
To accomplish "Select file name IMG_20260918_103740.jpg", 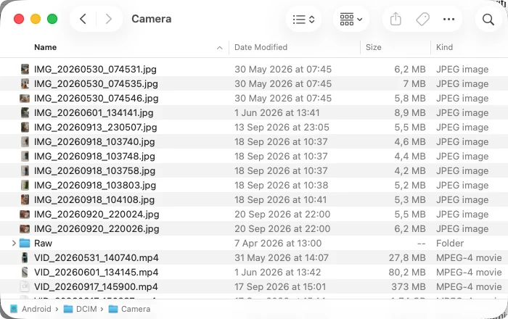I will pyautogui.click(x=94, y=142).
